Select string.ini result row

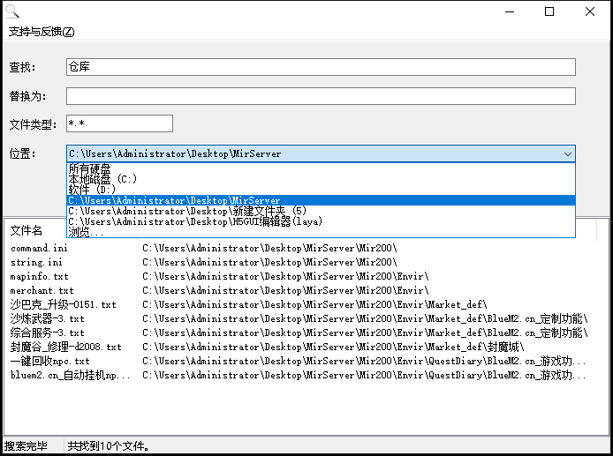pyautogui.click(x=36, y=263)
